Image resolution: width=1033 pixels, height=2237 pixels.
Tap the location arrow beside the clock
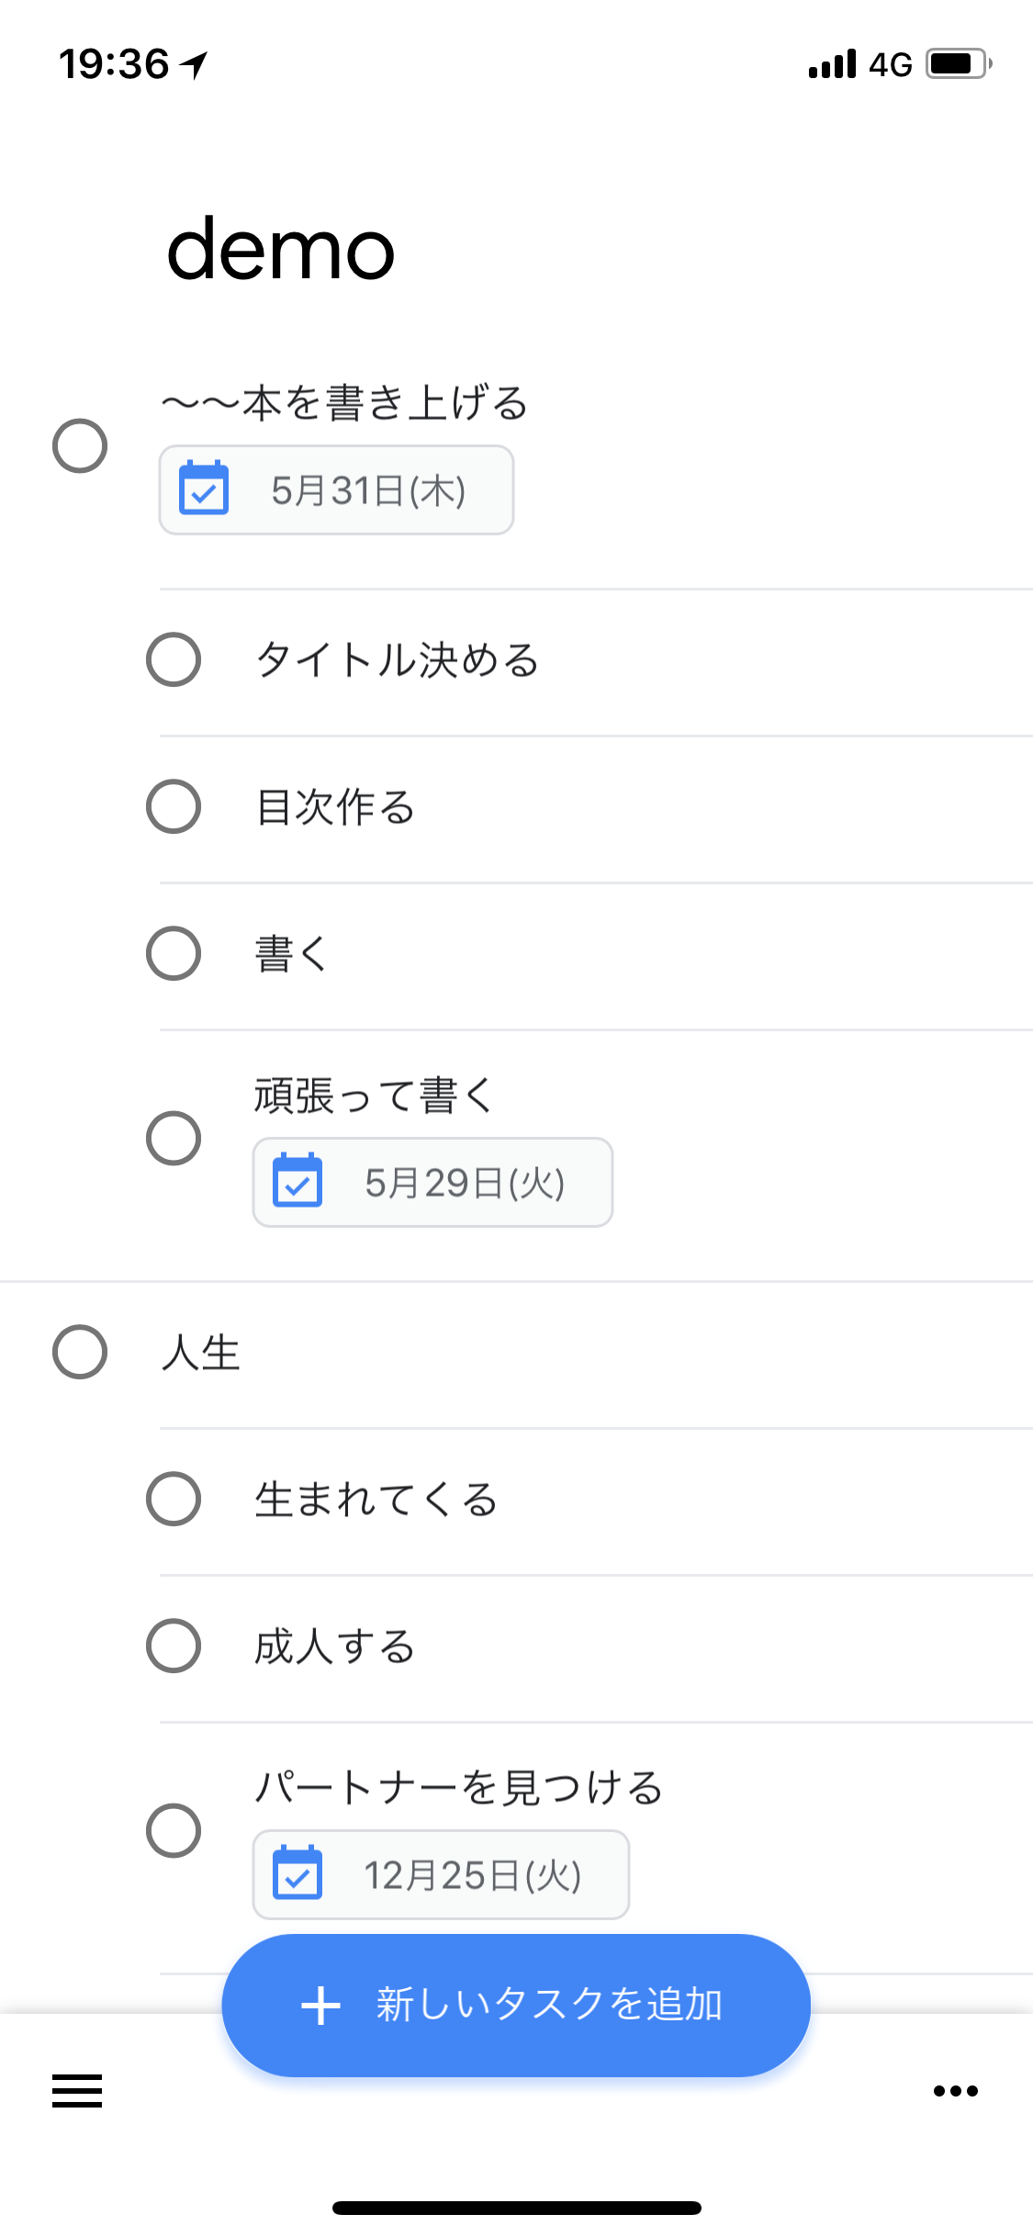195,64
